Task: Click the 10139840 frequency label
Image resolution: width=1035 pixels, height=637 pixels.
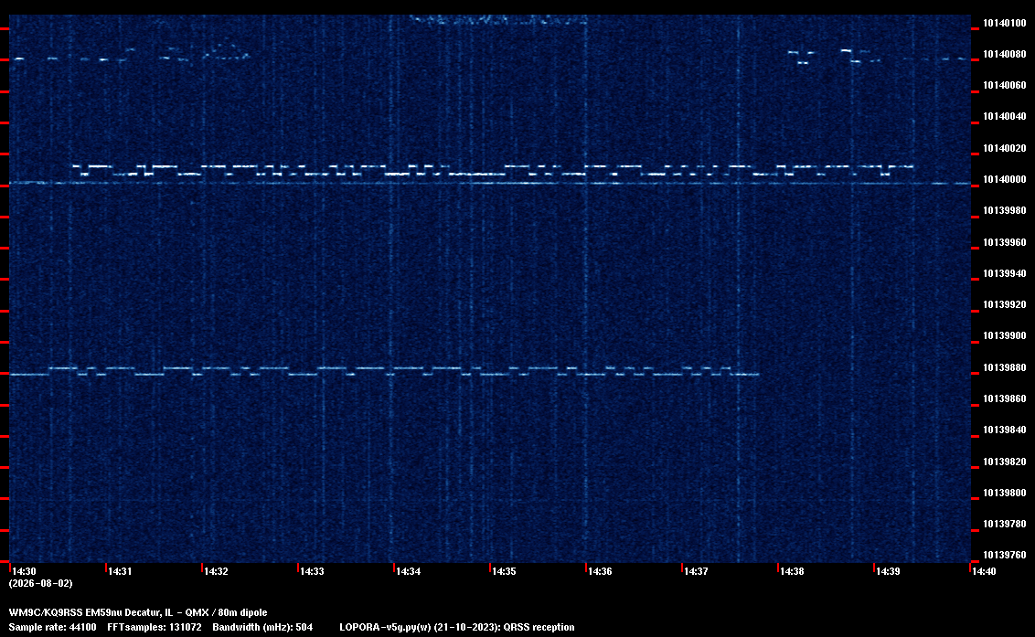Action: click(1005, 430)
